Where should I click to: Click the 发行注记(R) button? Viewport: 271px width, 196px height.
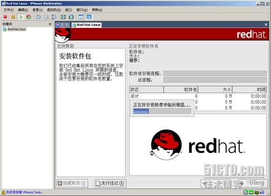click(110, 183)
